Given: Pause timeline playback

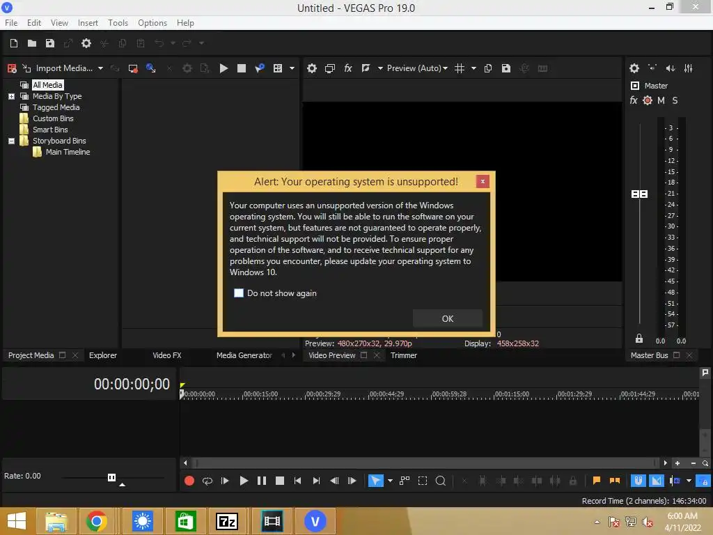Looking at the screenshot, I should [x=262, y=481].
